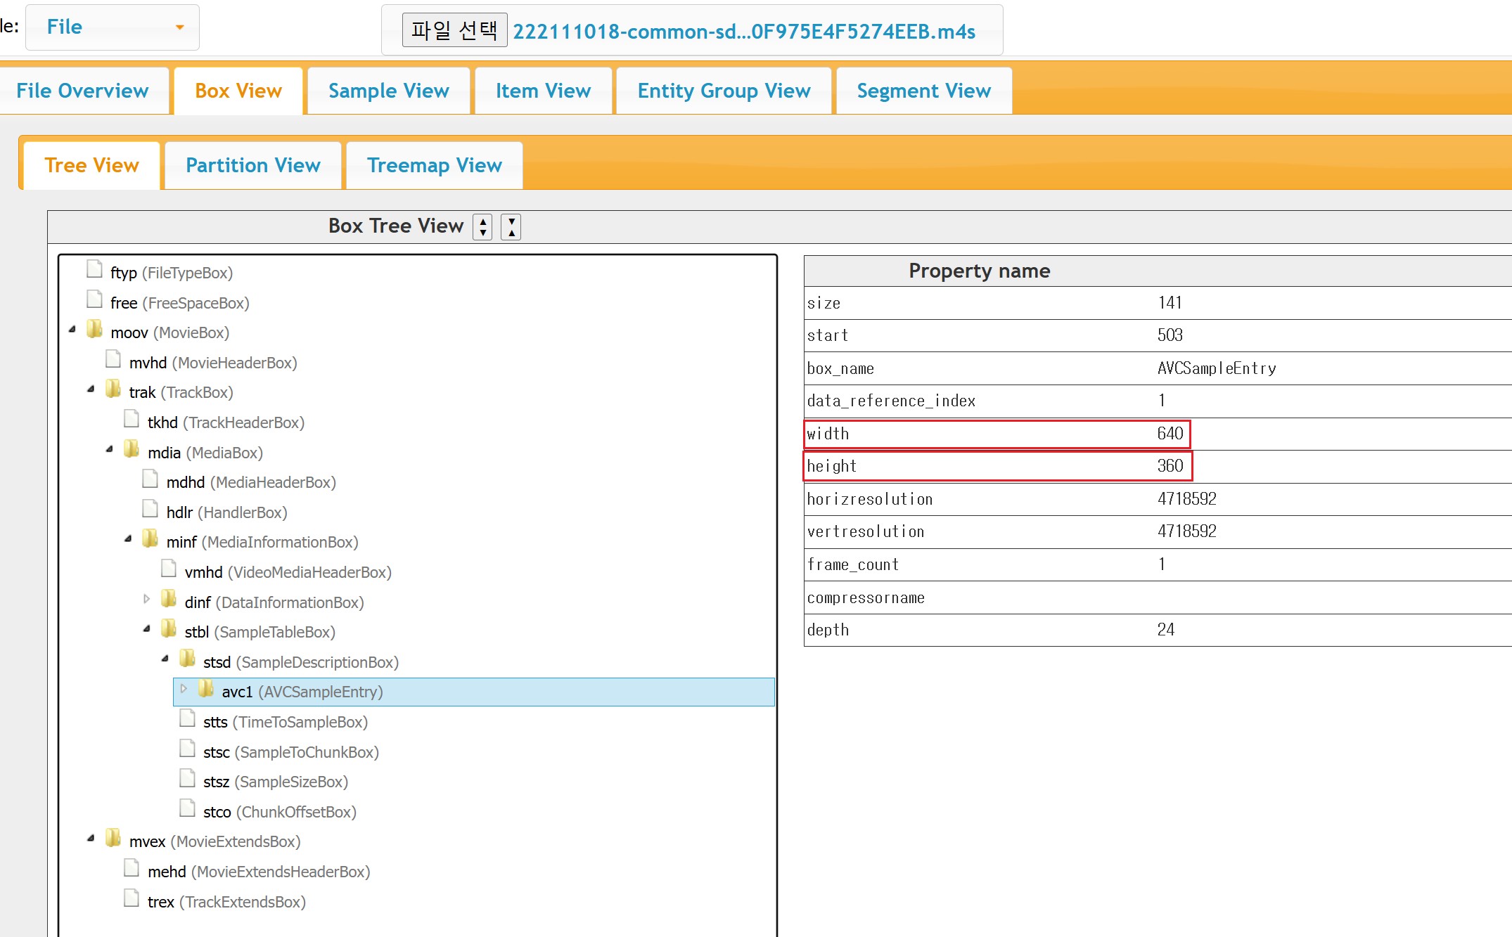Expand the dinf DataInformationBox node
Screen dimensions: 1512x937
tap(146, 600)
